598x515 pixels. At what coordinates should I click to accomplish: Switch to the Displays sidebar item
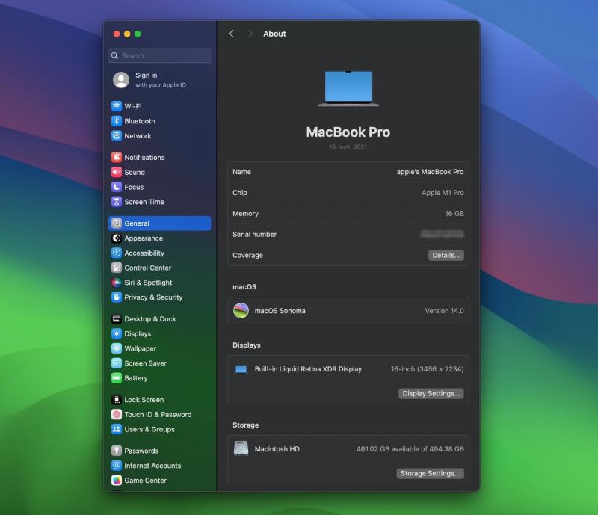[x=138, y=334]
